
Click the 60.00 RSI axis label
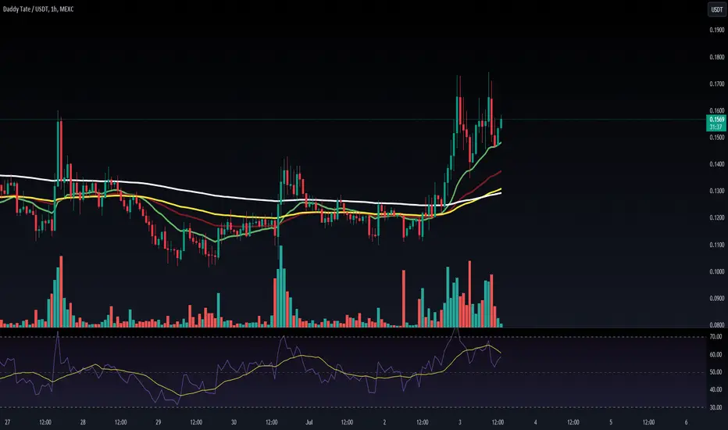pyautogui.click(x=716, y=354)
